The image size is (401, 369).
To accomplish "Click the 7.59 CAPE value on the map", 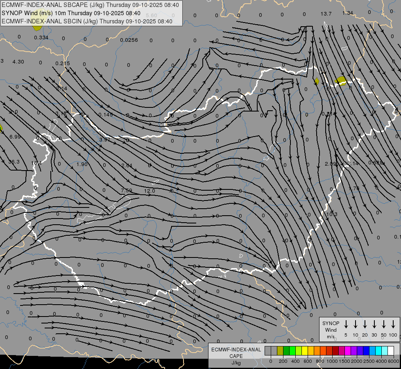I will (x=127, y=191).
